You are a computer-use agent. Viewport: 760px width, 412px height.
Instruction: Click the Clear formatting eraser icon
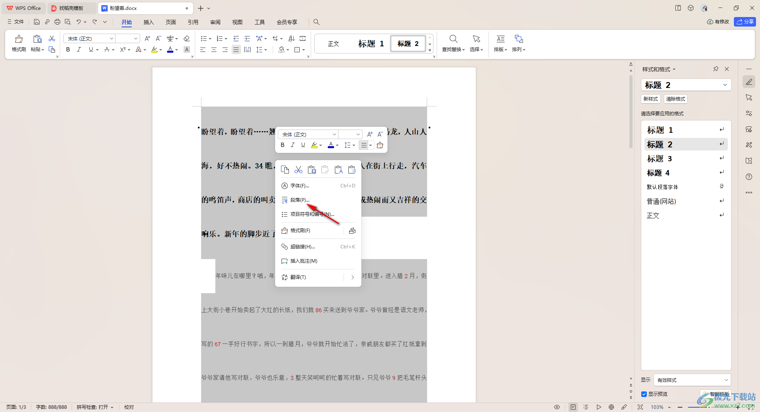click(187, 38)
